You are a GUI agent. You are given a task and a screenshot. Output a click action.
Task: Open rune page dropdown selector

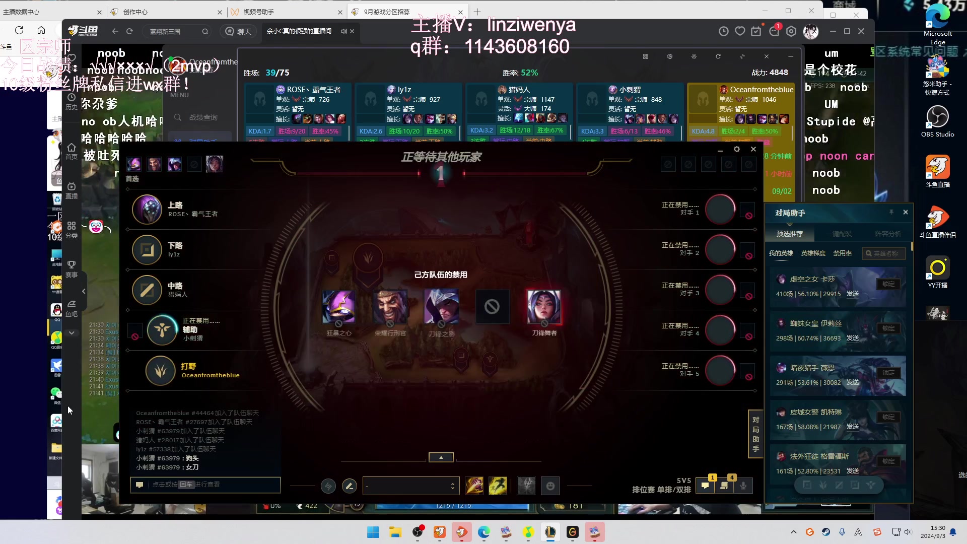pyautogui.click(x=411, y=486)
